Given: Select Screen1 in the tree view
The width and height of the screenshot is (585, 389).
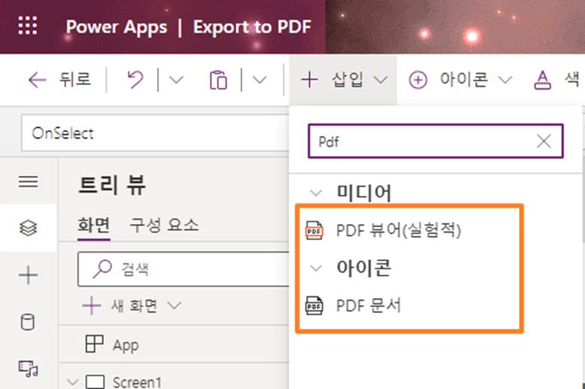Looking at the screenshot, I should [137, 382].
